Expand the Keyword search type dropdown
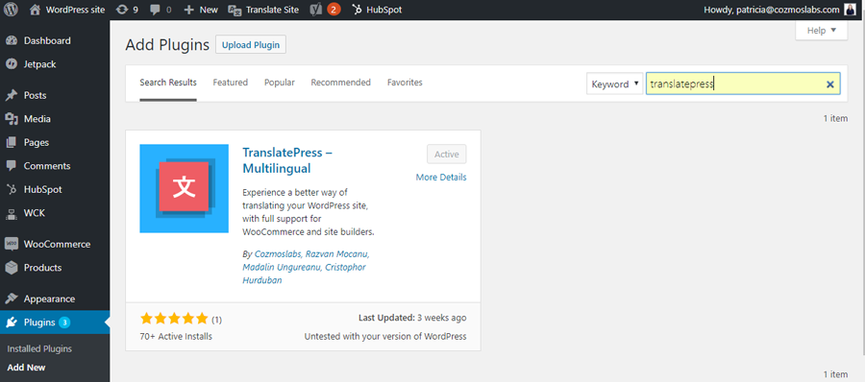The width and height of the screenshot is (865, 382). coord(614,84)
